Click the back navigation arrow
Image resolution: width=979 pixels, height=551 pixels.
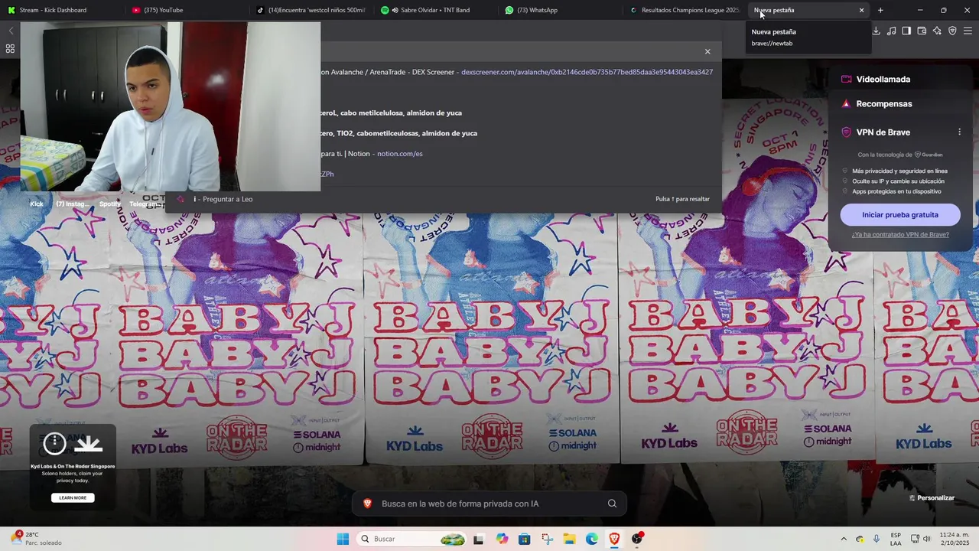[x=11, y=31]
